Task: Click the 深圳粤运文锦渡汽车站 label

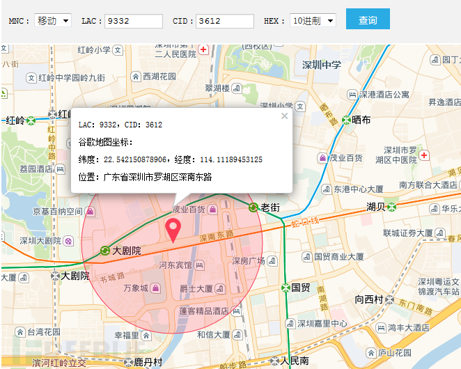Action: point(438,287)
